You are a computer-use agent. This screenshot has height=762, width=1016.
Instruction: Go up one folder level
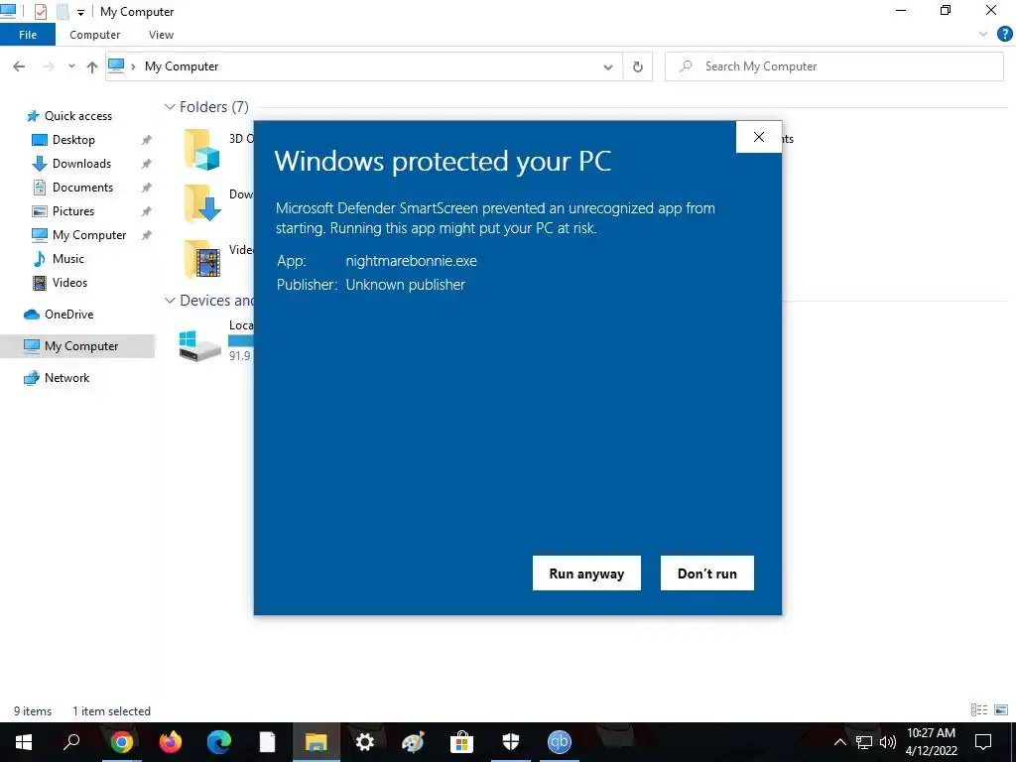(x=92, y=66)
